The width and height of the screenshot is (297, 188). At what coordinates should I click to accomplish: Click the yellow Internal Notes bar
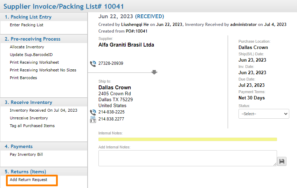187,139
